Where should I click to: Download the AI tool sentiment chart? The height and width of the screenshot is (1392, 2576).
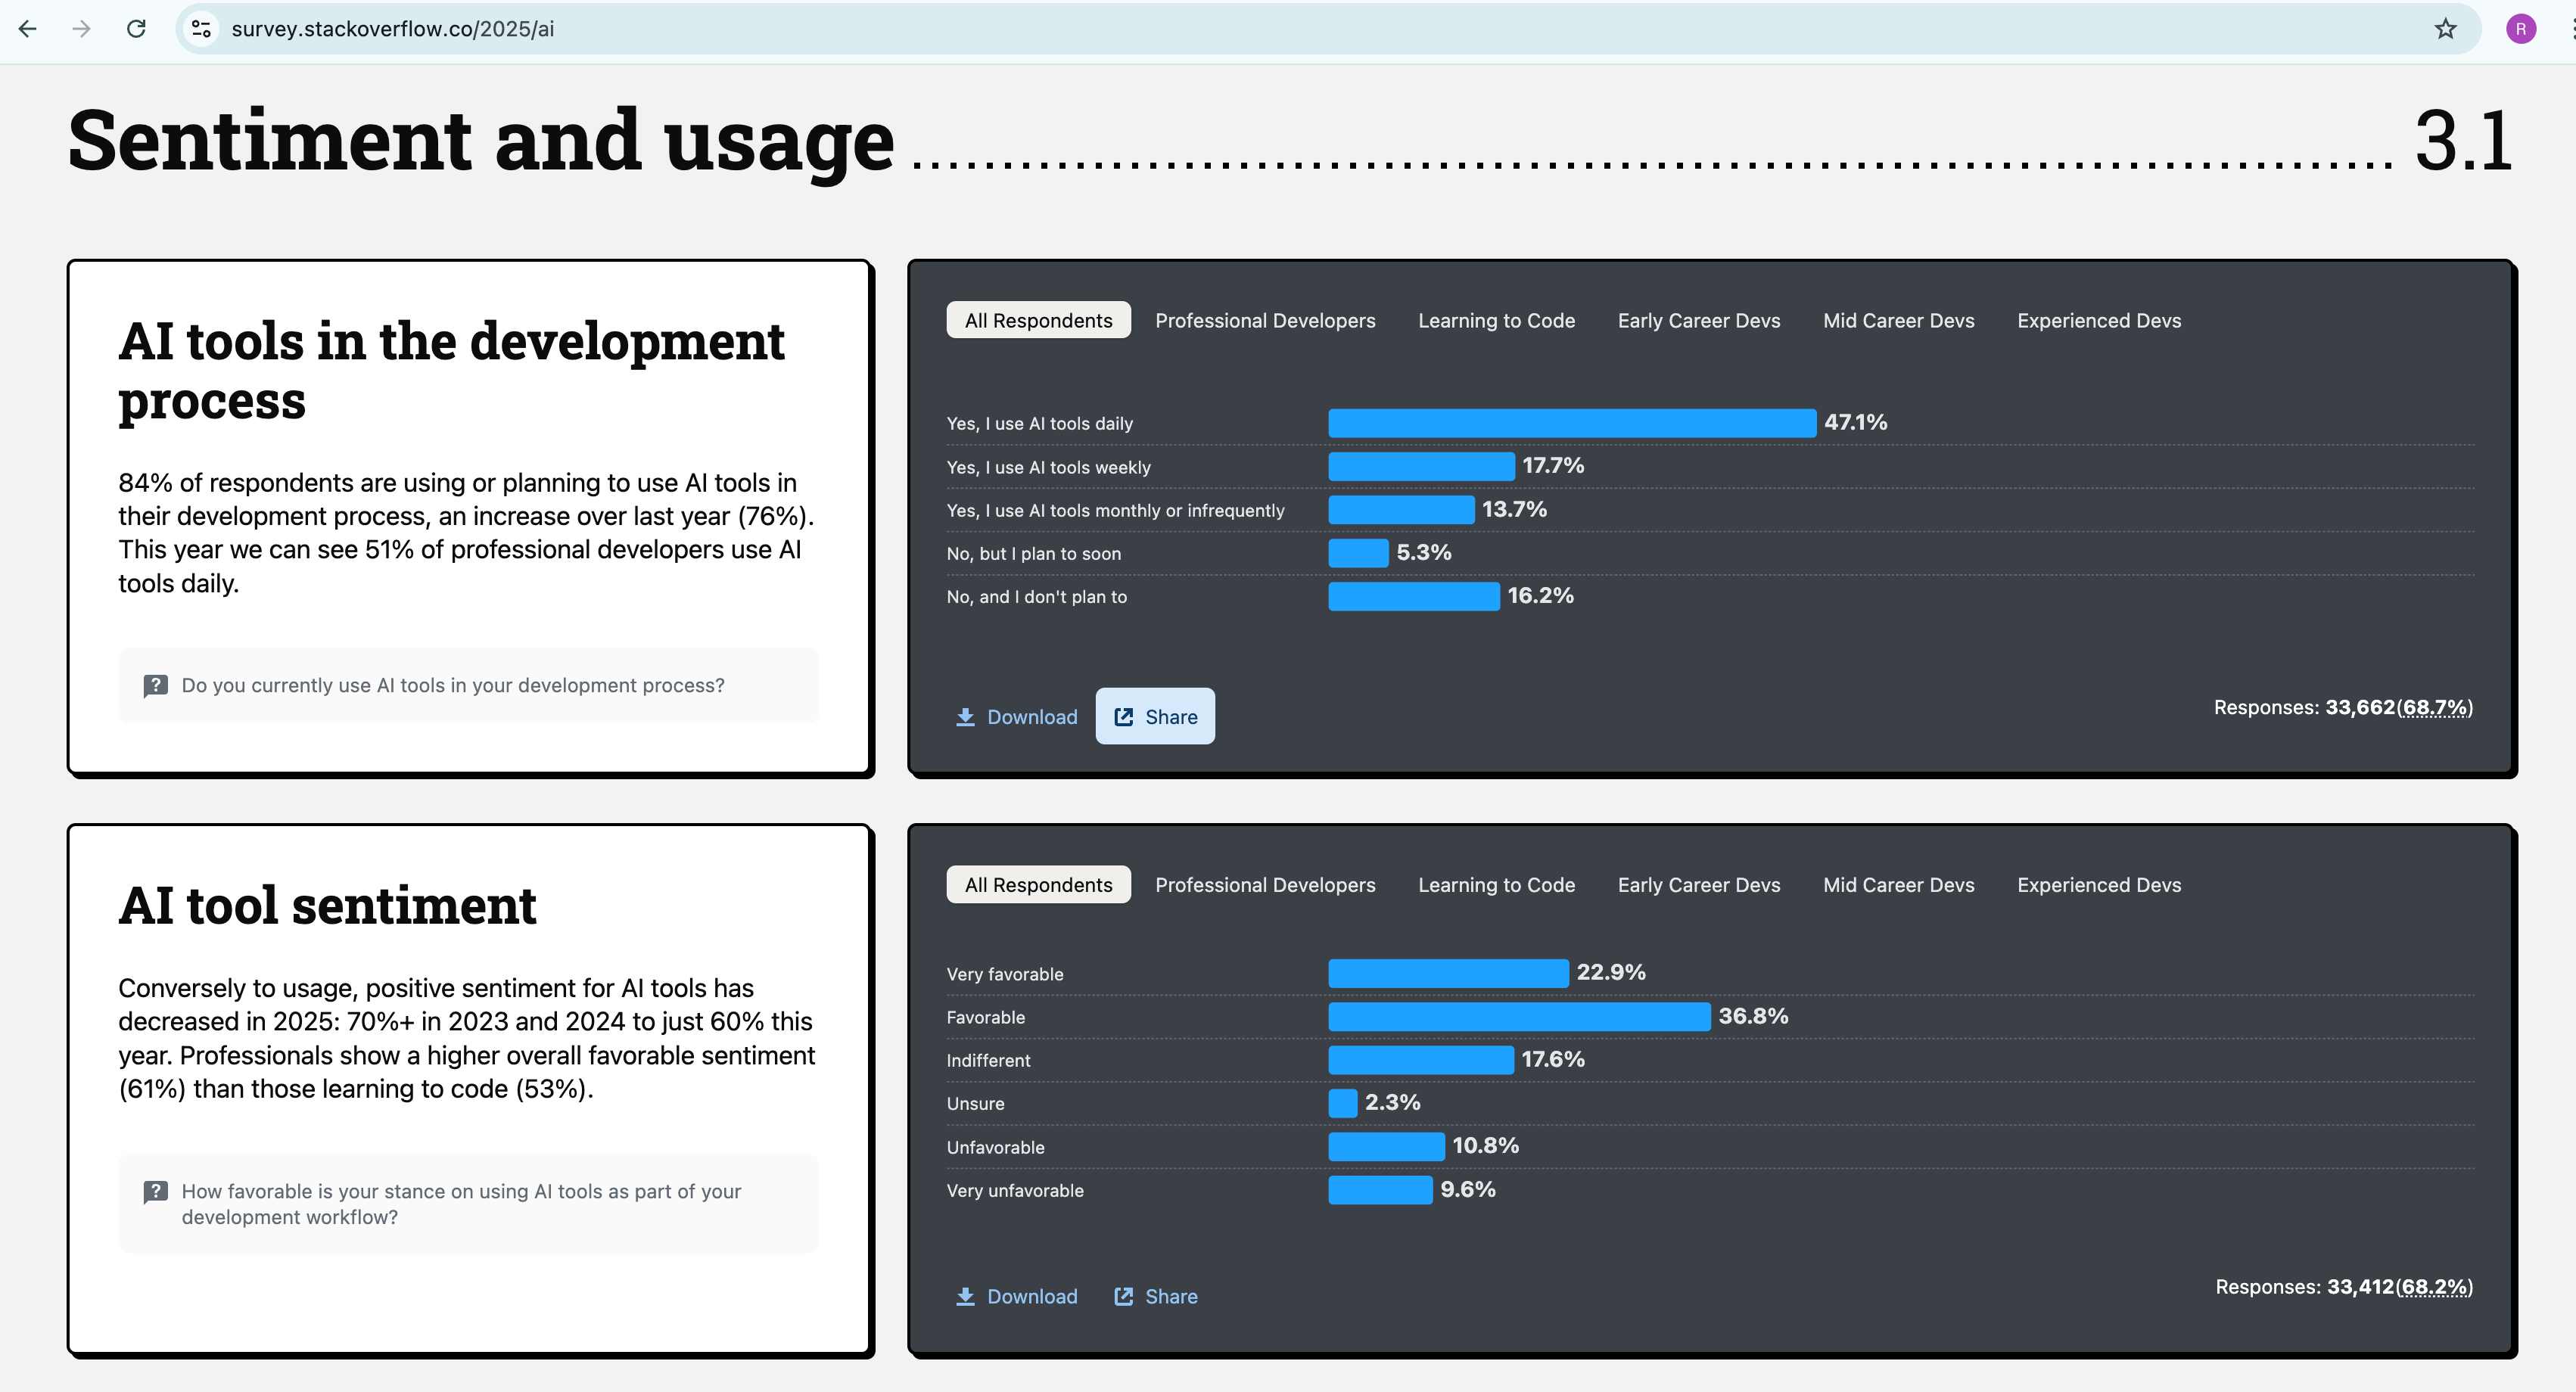click(x=1017, y=1297)
